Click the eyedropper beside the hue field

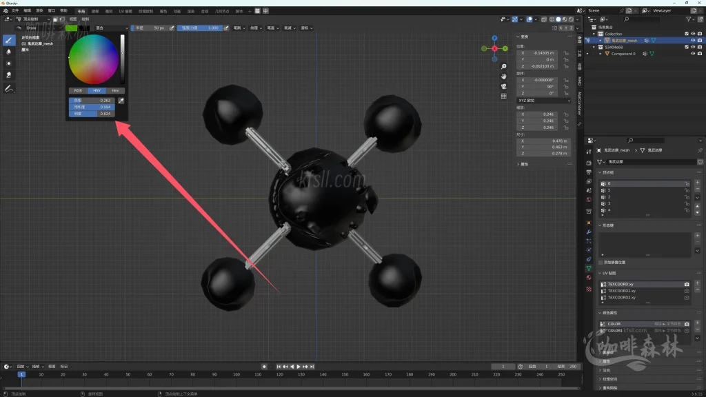pos(121,101)
